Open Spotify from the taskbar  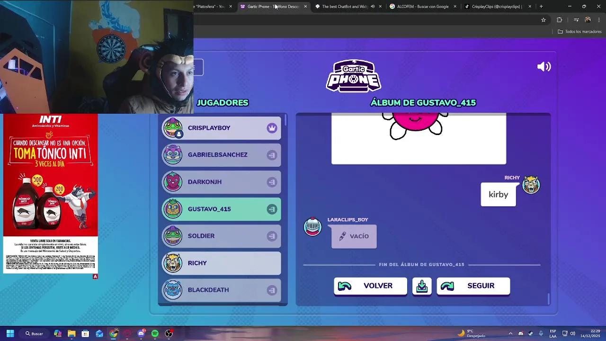(155, 333)
